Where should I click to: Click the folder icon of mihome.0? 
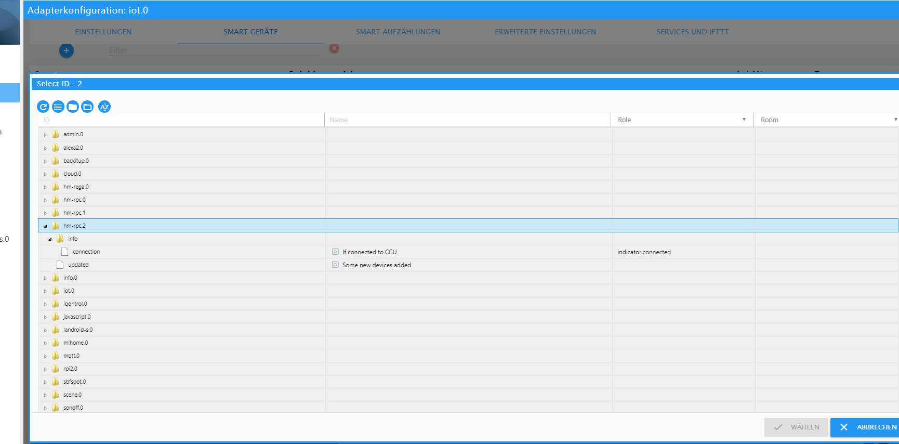[56, 343]
